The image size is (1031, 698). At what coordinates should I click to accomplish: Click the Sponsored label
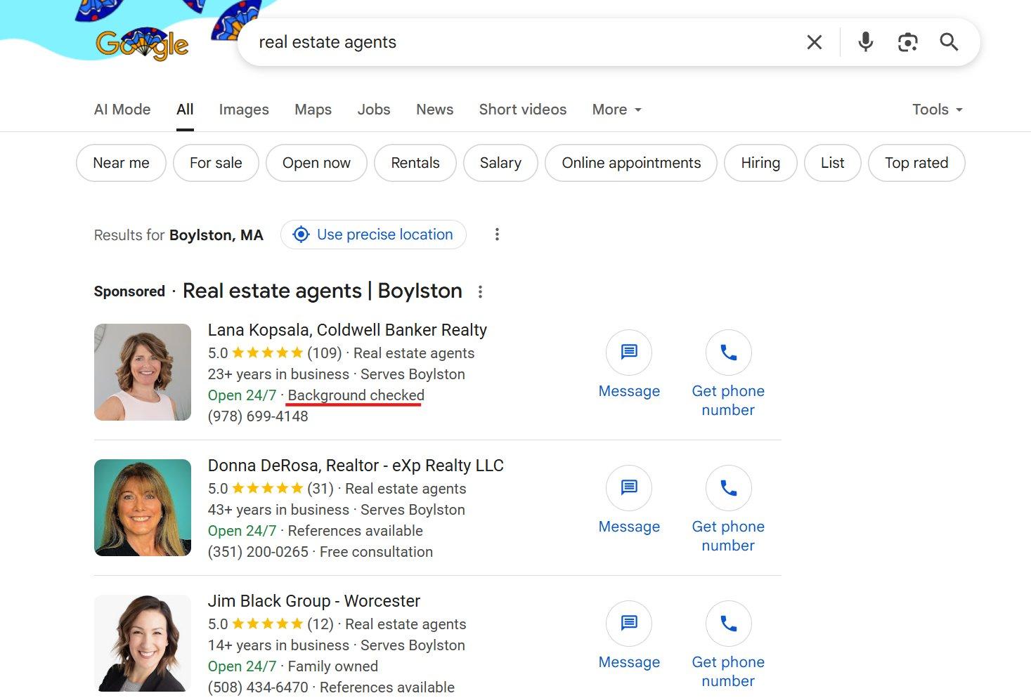[x=129, y=291]
